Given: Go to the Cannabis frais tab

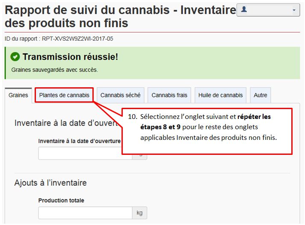Looking at the screenshot, I should (x=169, y=95).
